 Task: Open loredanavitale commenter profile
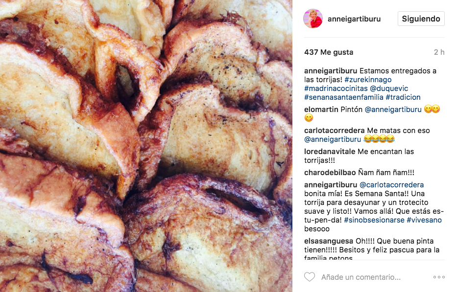[x=330, y=151]
